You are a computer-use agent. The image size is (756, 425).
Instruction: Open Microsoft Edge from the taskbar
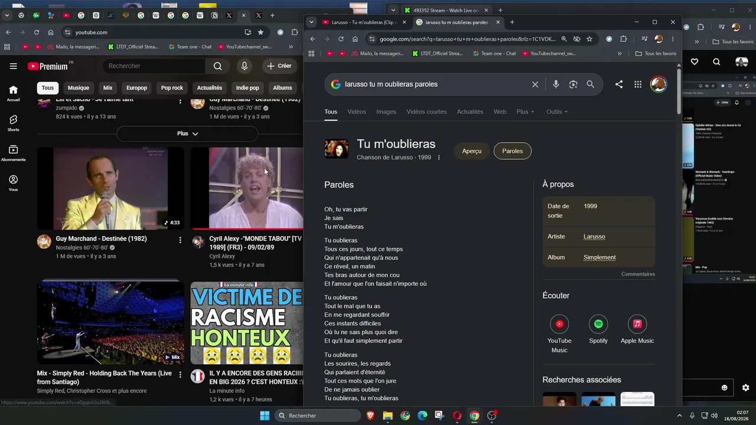coord(422,416)
